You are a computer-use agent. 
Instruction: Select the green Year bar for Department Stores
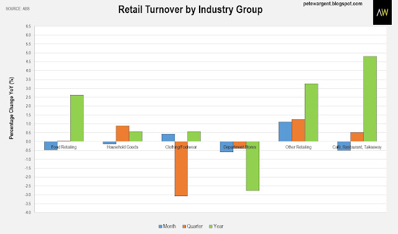coord(252,166)
